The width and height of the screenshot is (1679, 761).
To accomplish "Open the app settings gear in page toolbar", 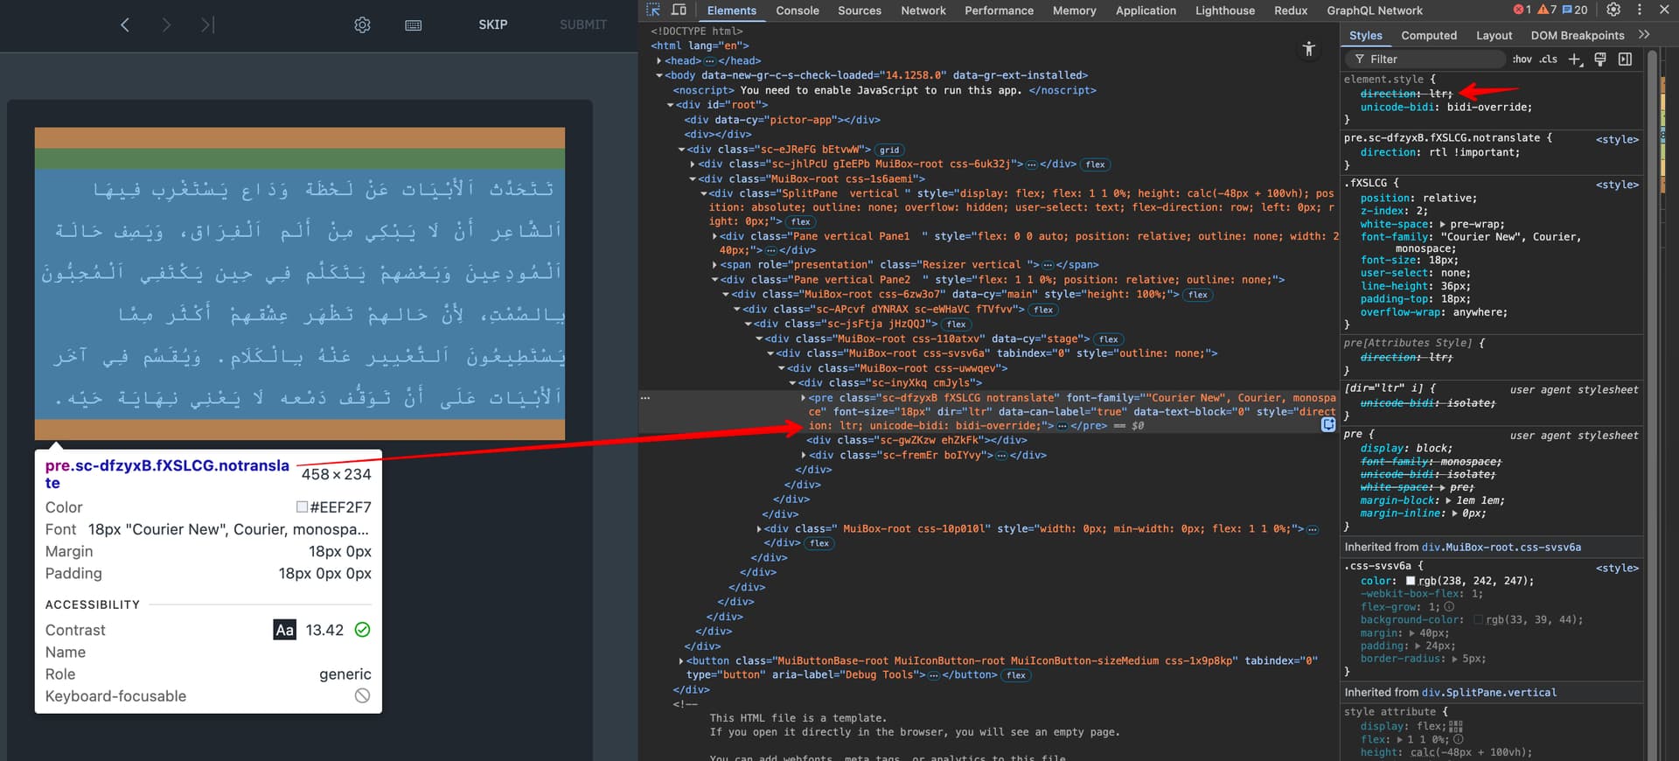I will pyautogui.click(x=362, y=25).
